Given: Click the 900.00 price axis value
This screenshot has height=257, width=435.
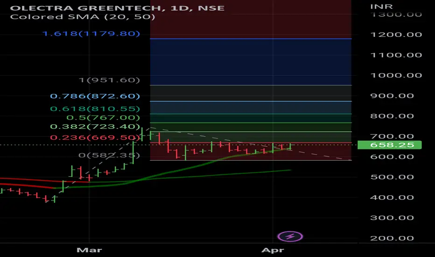Looking at the screenshot, I should 392,96.
